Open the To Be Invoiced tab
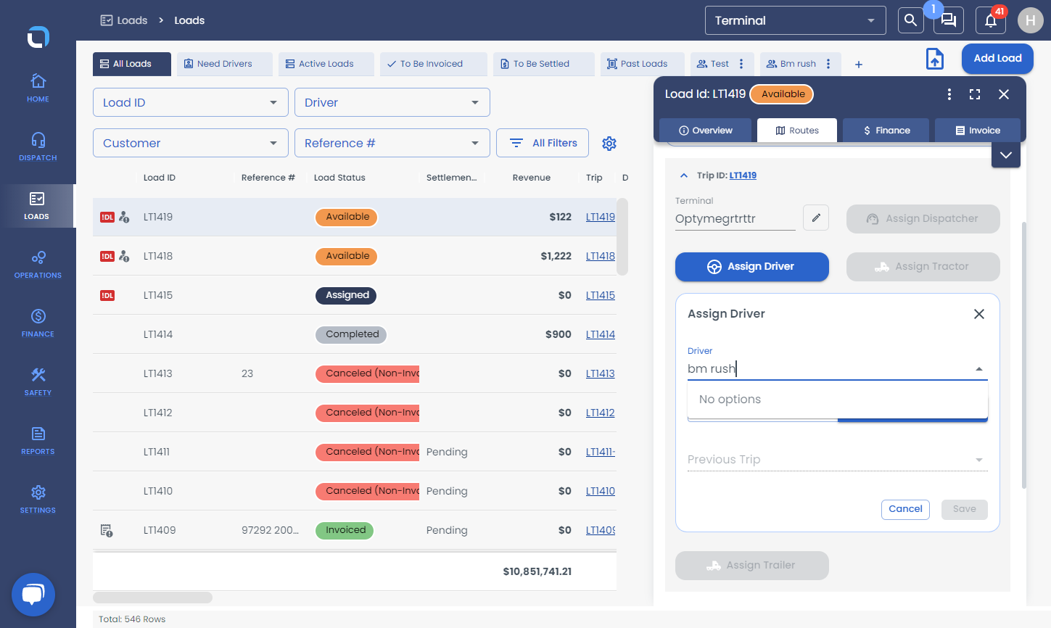Viewport: 1051px width, 628px height. 432,64
